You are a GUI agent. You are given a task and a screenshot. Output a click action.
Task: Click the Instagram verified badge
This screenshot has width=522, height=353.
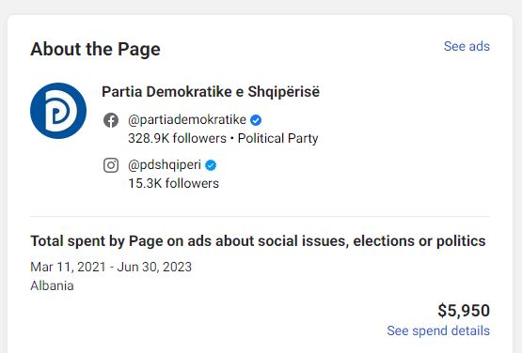pos(211,165)
